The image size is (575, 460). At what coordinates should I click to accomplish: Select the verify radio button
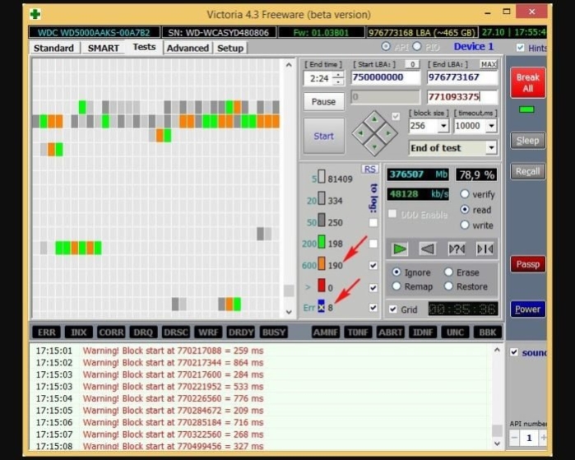coord(465,194)
